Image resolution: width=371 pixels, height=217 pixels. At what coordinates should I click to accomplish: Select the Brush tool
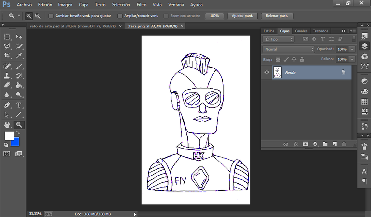click(x=19, y=67)
